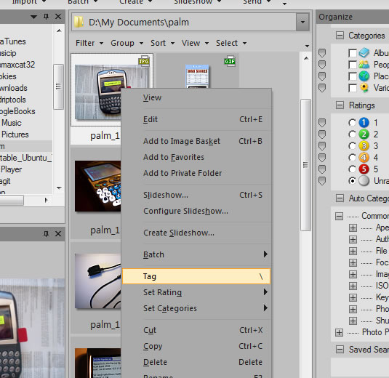Check the Places category checkbox

tap(353, 76)
